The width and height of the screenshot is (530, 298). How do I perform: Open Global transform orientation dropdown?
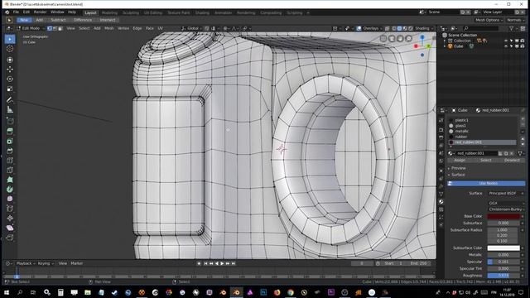190,28
